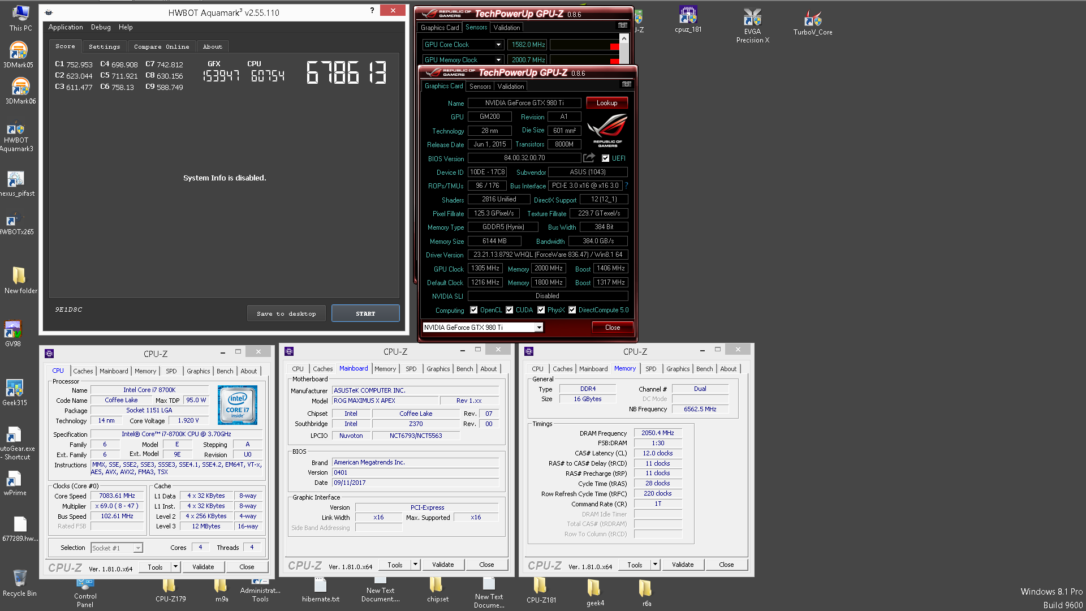Open the 677289.hw file icon

click(20, 529)
